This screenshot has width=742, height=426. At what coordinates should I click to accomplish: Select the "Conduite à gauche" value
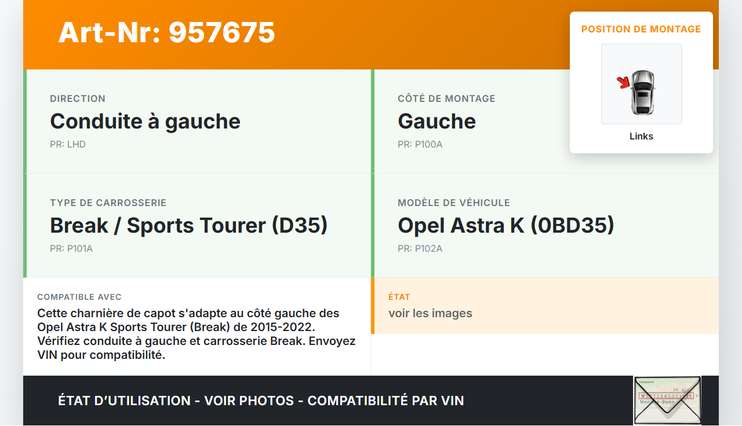tap(145, 122)
